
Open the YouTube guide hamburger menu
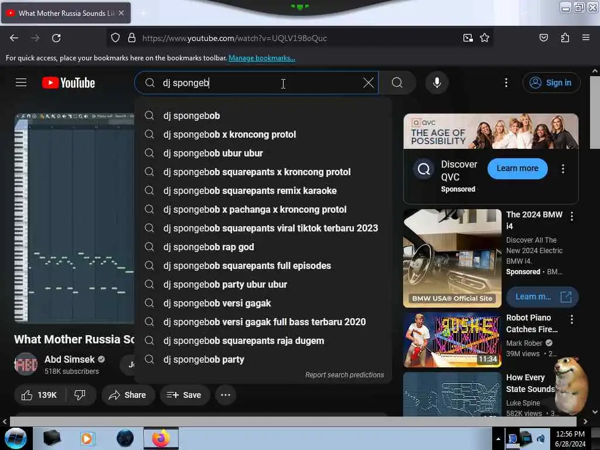click(x=21, y=83)
